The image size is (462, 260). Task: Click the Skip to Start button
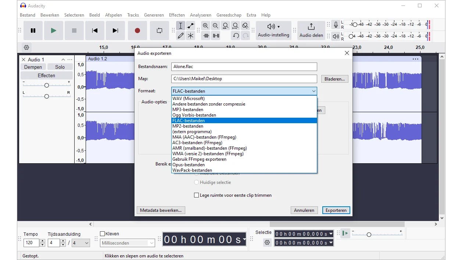(95, 31)
